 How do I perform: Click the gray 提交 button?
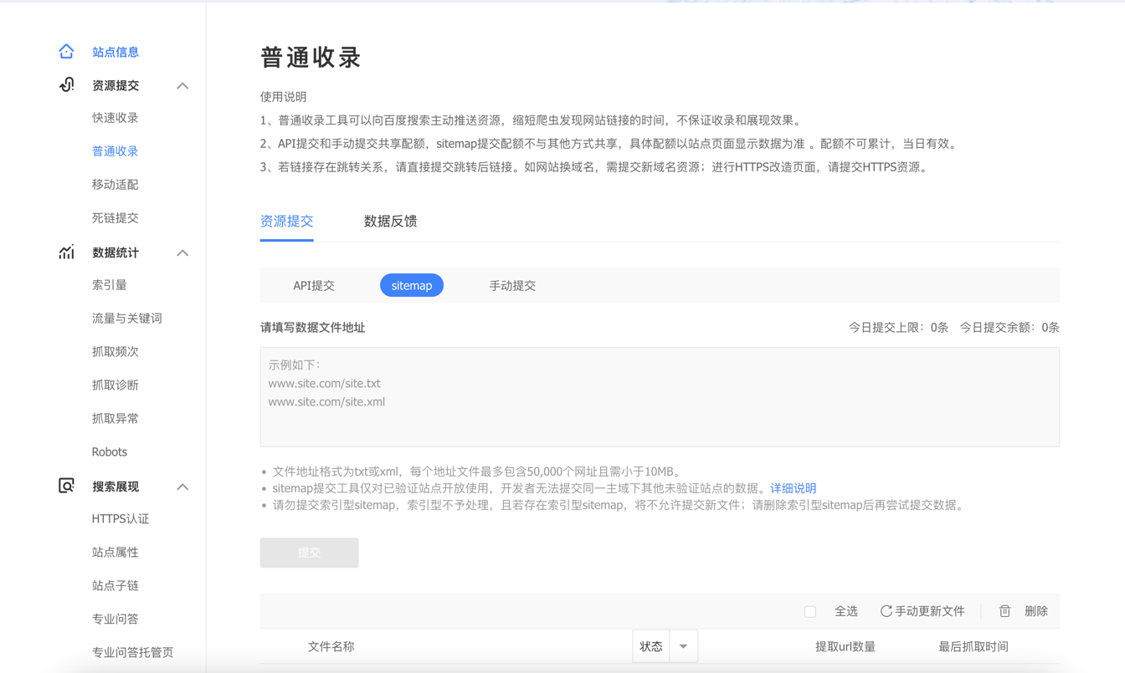[x=309, y=553]
